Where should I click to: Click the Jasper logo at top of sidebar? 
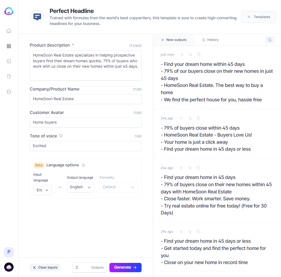[x=9, y=11]
